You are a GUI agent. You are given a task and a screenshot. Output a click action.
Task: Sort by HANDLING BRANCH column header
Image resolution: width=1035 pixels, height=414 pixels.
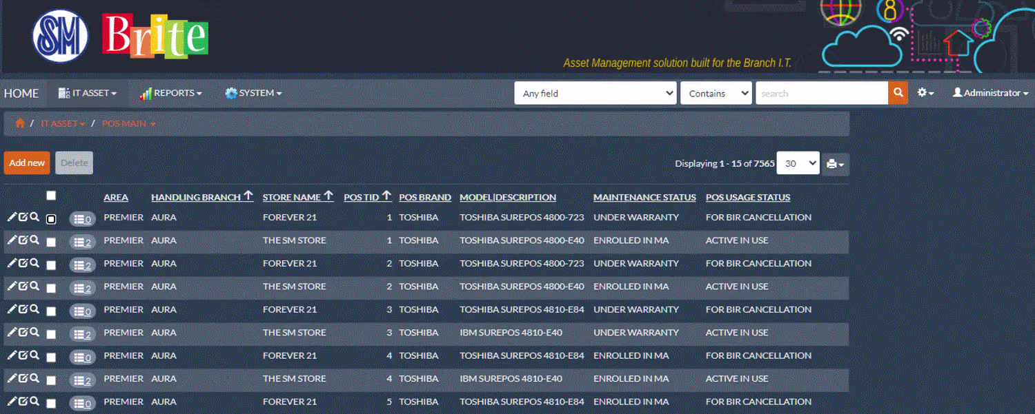[202, 197]
